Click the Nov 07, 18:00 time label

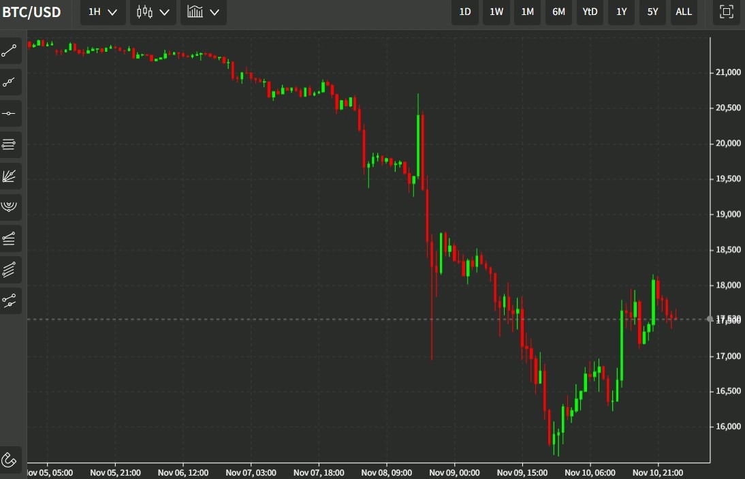click(x=319, y=473)
